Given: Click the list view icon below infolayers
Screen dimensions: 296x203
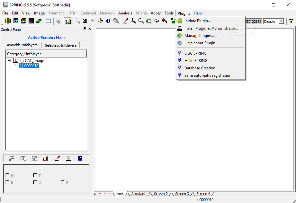Looking at the screenshot, I should [x=11, y=158].
